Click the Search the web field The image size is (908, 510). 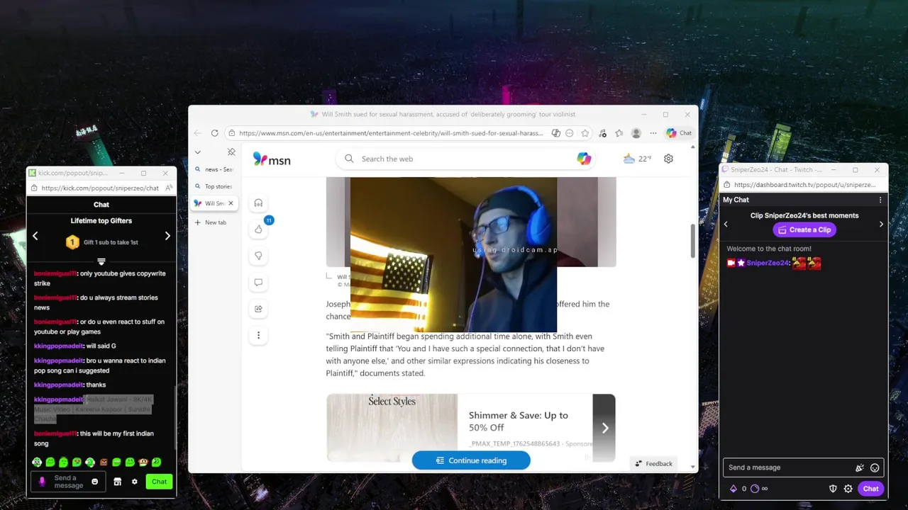click(465, 159)
